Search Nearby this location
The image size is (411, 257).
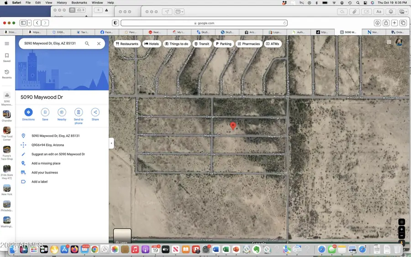pyautogui.click(x=62, y=115)
